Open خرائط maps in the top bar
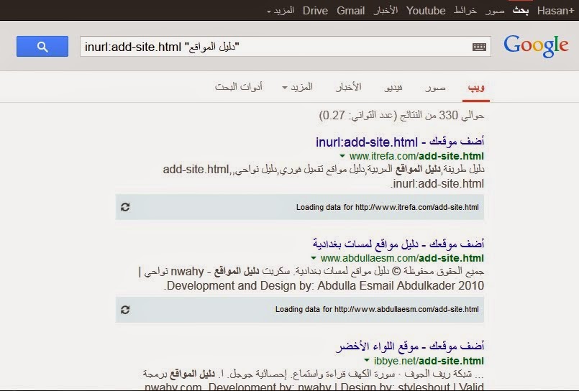Viewport: 579px width, 391px height. [465, 11]
